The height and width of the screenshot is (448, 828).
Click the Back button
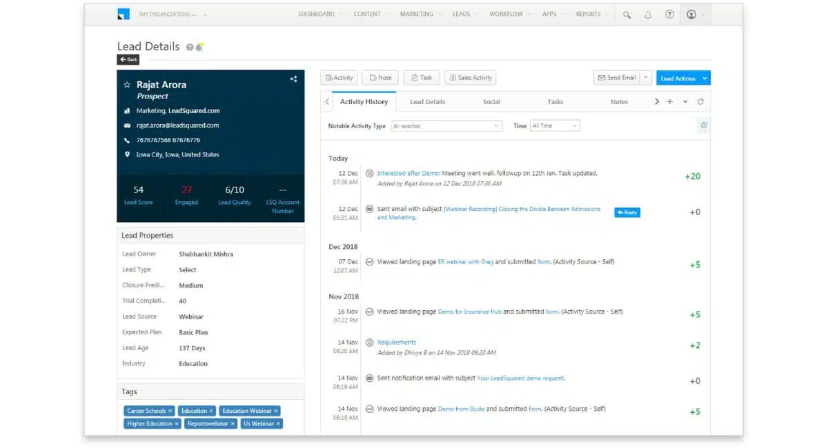(128, 60)
